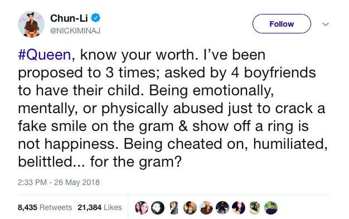Open the sixth liker avatar with dark crouching figure
Viewport: 349px width, 219px height.
click(x=222, y=208)
